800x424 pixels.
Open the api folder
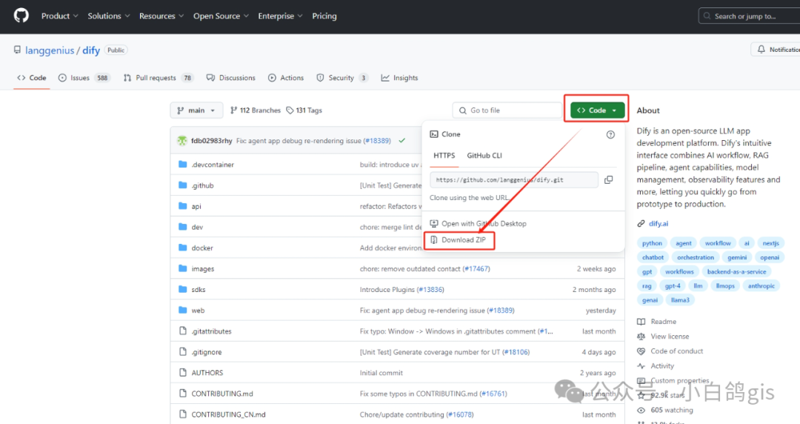(196, 206)
